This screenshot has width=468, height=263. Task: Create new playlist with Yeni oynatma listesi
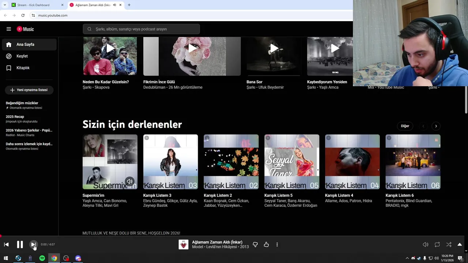pyautogui.click(x=29, y=90)
